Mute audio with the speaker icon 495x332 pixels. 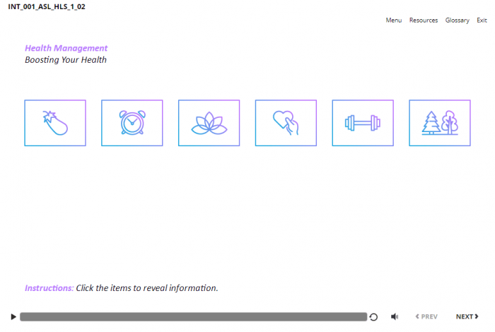(x=394, y=317)
